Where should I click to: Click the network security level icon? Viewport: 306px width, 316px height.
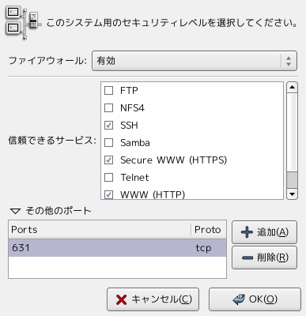[23, 23]
